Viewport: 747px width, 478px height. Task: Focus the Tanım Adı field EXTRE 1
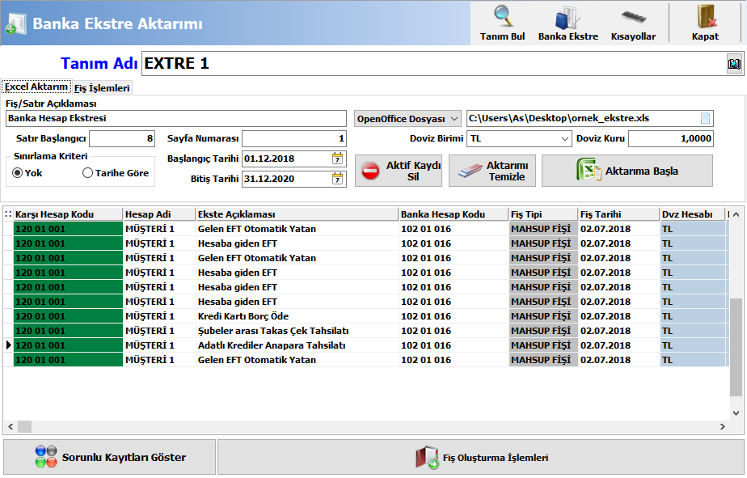(x=433, y=63)
